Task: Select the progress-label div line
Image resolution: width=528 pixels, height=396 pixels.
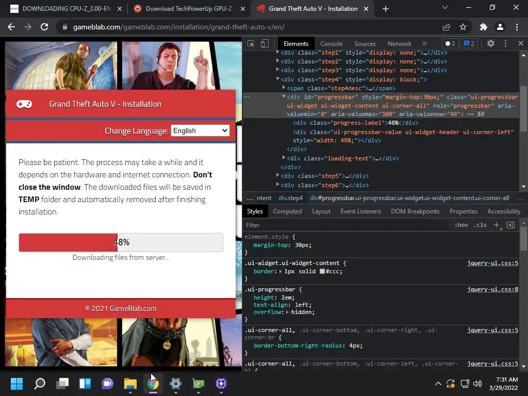Action: [x=356, y=123]
